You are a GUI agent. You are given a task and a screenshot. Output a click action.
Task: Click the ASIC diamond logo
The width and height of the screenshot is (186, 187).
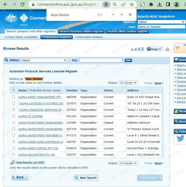(24, 18)
